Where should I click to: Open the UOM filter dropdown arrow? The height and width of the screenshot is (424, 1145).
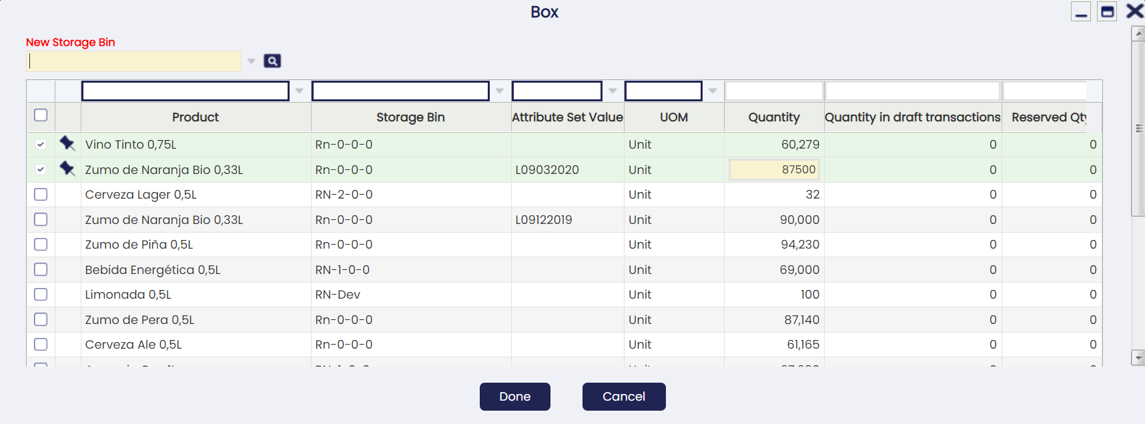(713, 91)
